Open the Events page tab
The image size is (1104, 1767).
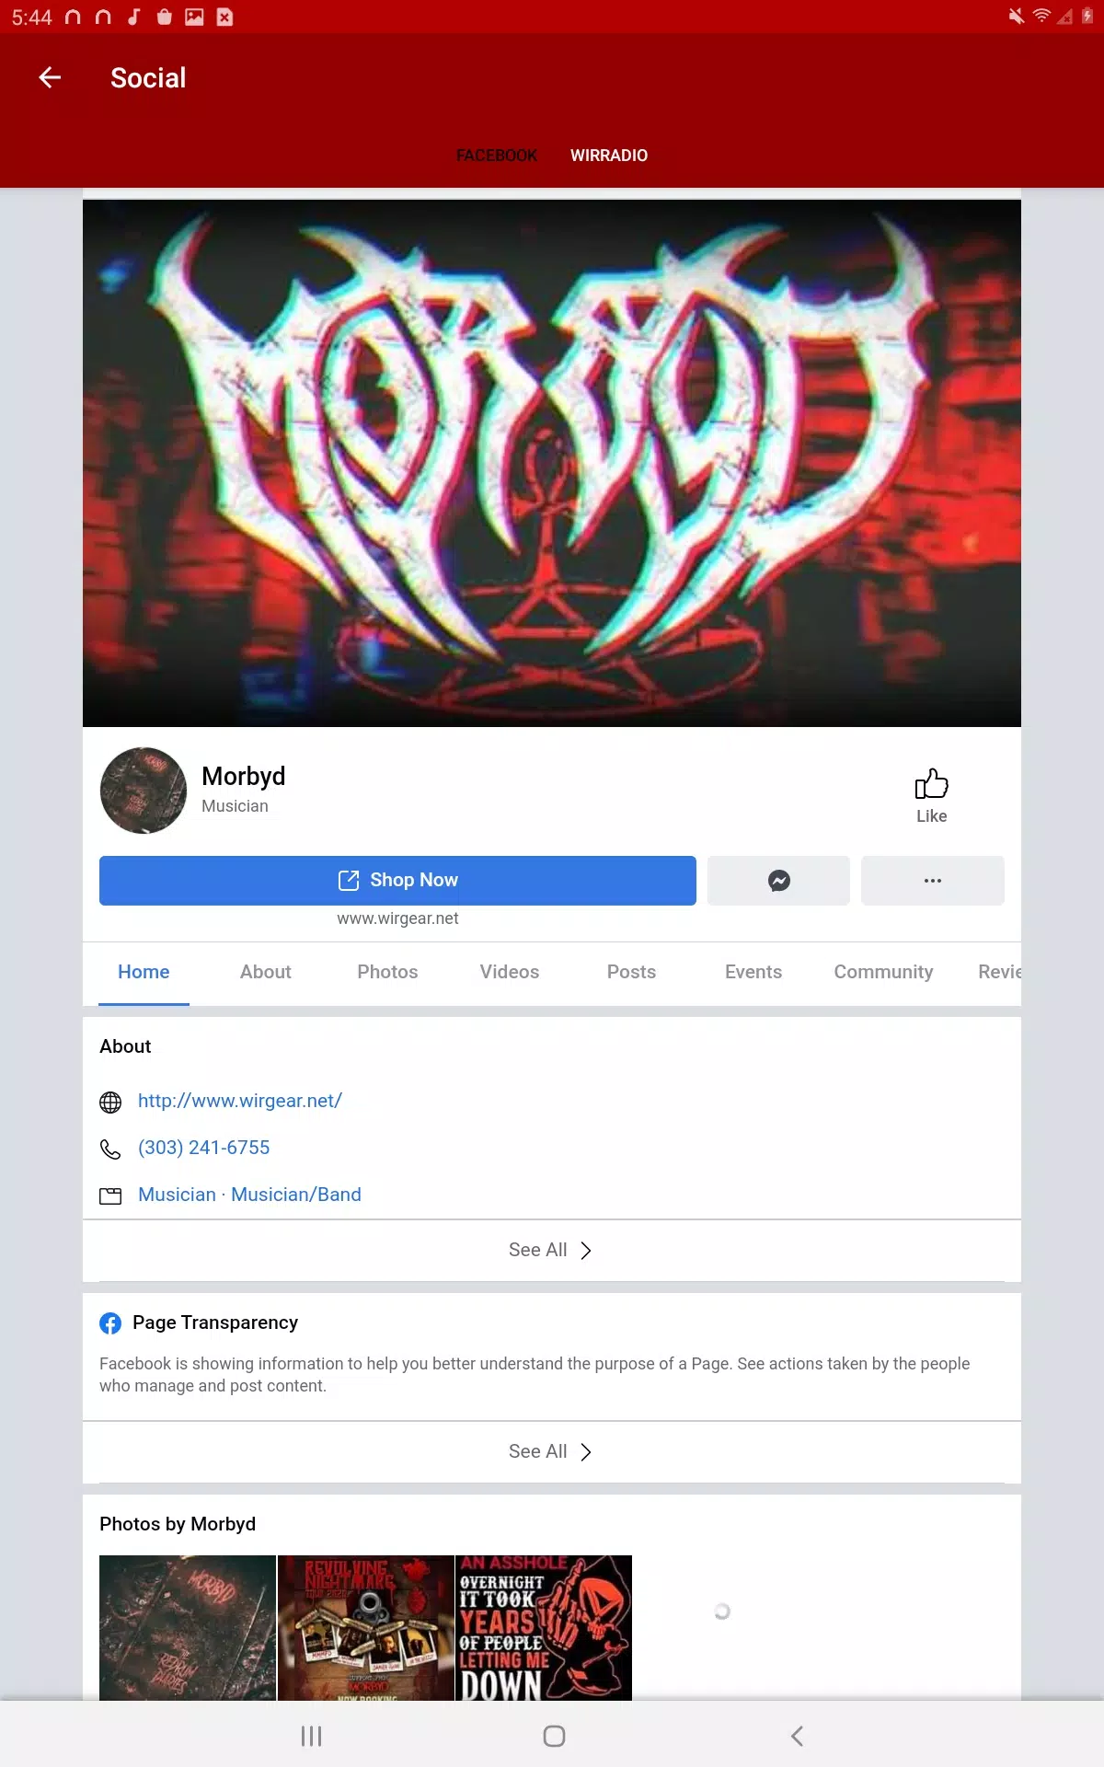[753, 972]
